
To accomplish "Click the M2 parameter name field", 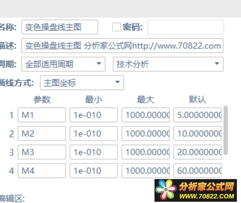I will pos(42,133).
